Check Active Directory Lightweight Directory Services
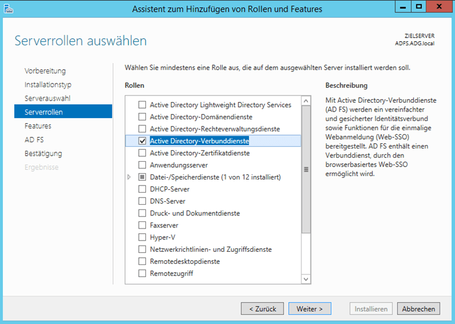This screenshot has height=324, width=455. coord(142,104)
